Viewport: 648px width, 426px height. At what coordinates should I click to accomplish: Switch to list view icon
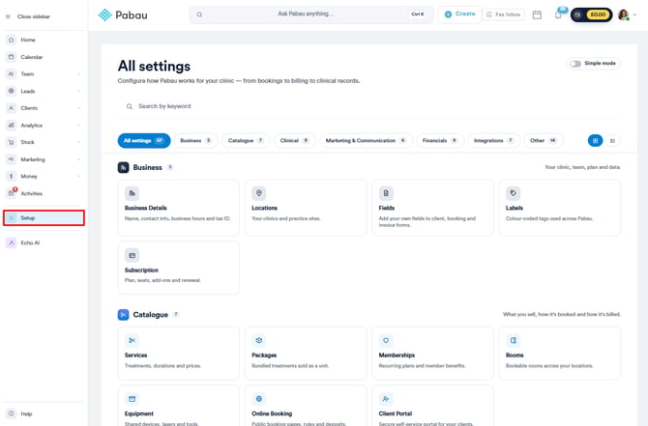pos(612,141)
